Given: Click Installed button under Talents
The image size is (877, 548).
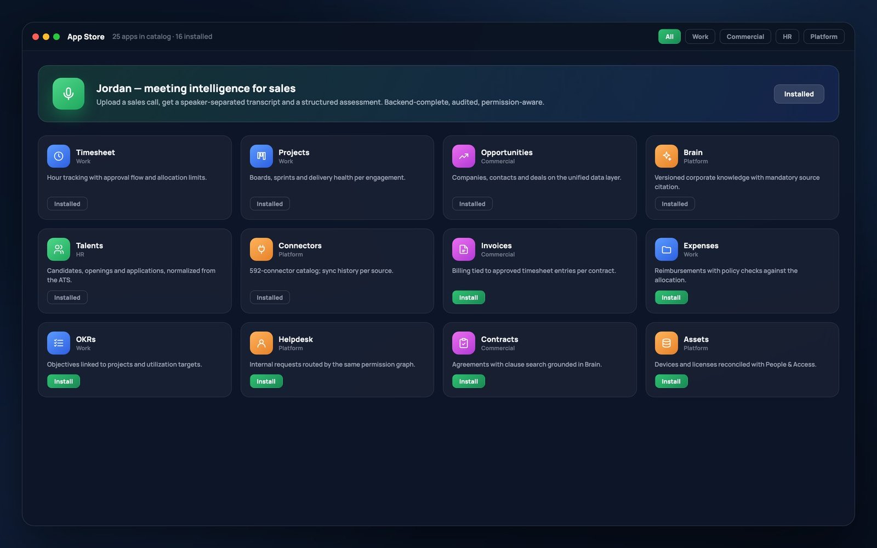Looking at the screenshot, I should click(x=67, y=298).
